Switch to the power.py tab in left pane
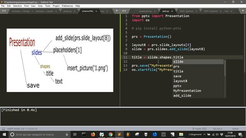This screenshot has width=246, height=138. (x=68, y=11)
